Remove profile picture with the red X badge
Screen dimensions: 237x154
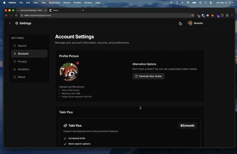(77, 63)
